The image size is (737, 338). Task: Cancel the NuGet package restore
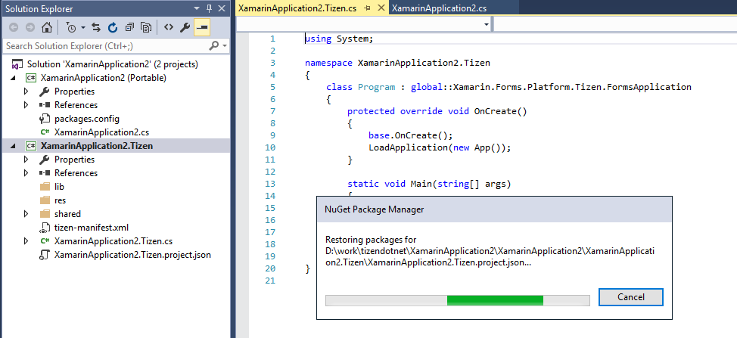click(x=630, y=297)
